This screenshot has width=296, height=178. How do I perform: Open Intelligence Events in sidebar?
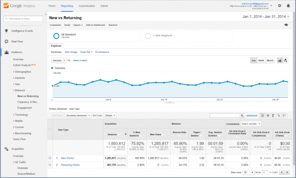(22, 31)
